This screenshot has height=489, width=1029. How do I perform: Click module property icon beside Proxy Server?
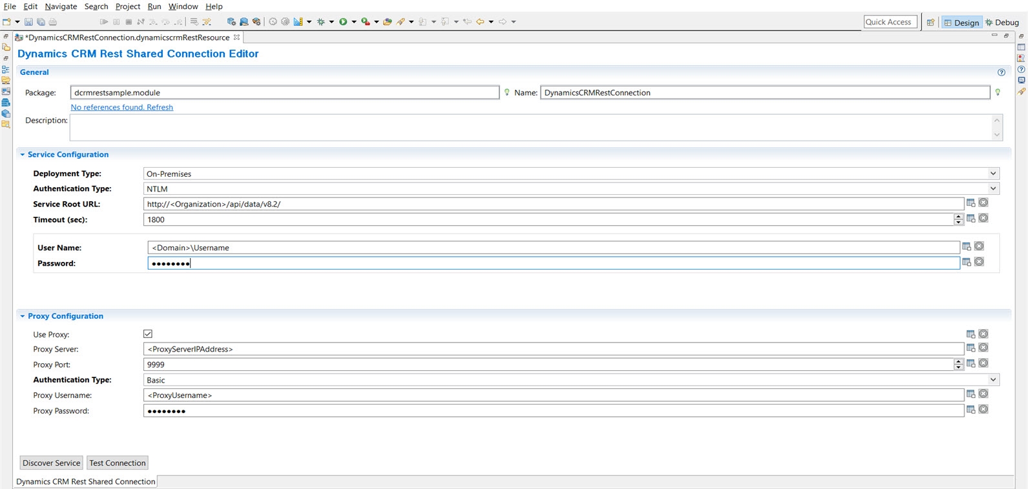point(971,348)
